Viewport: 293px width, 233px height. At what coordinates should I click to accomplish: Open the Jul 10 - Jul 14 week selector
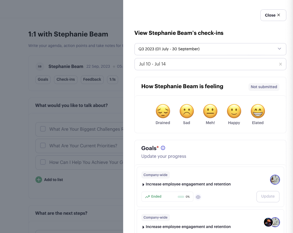pyautogui.click(x=210, y=64)
